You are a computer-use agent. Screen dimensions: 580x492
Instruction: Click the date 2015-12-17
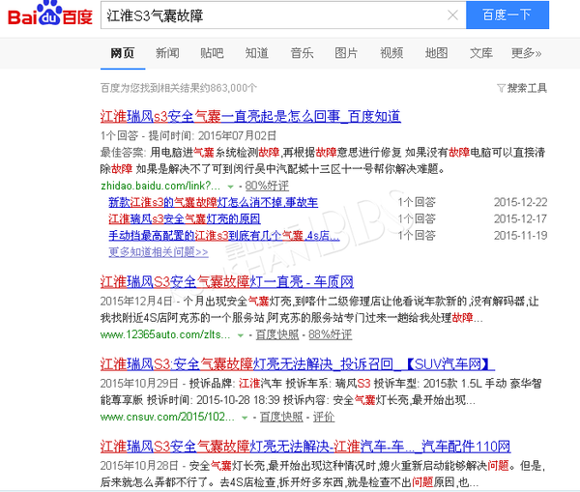pos(520,219)
